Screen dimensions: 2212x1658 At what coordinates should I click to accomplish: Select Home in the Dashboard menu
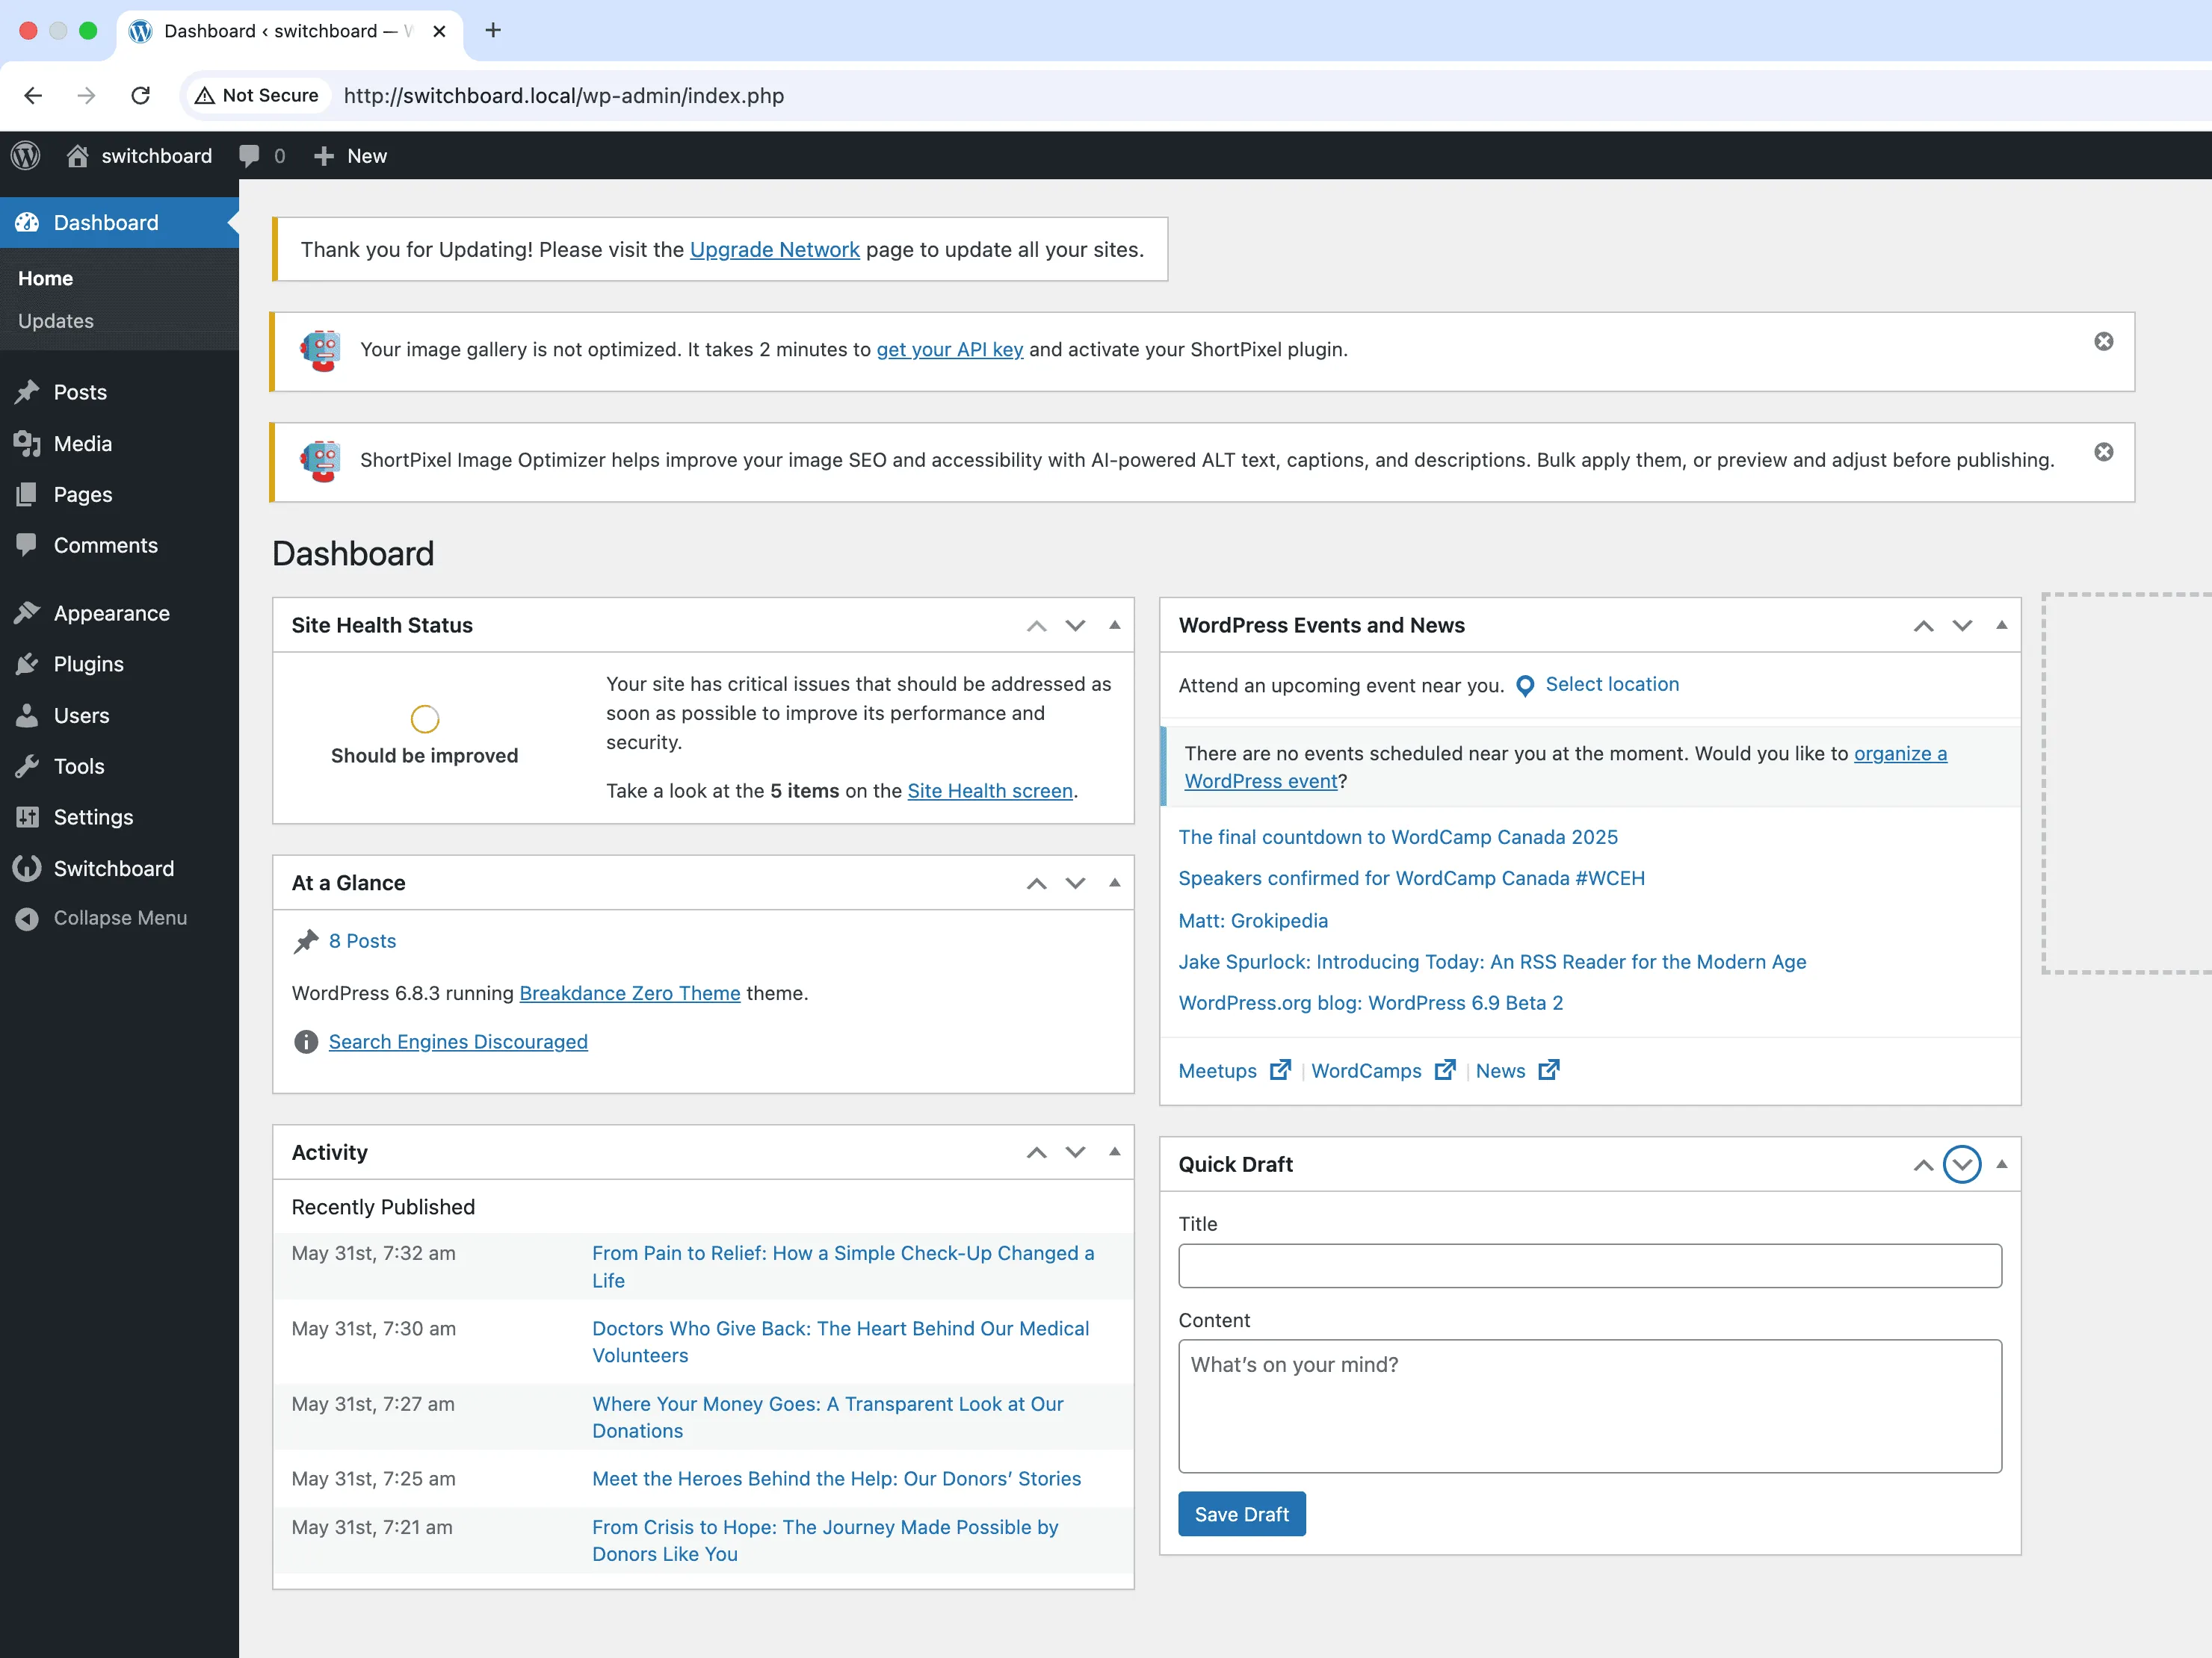click(45, 278)
